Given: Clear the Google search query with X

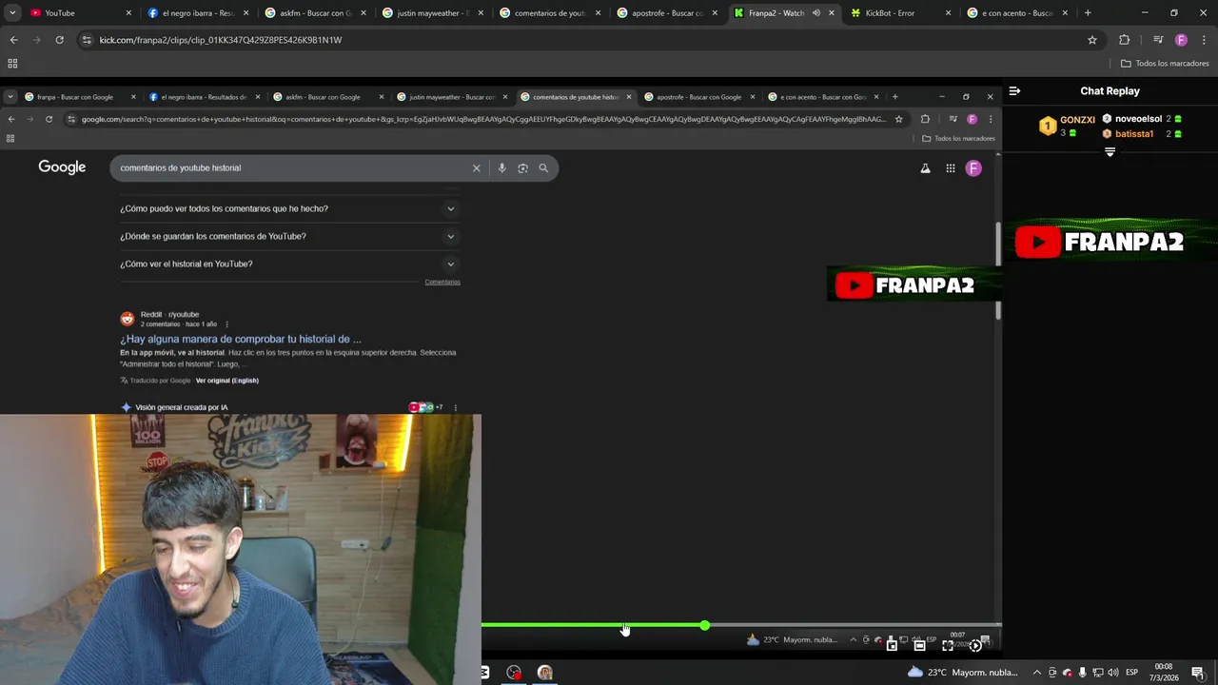Looking at the screenshot, I should point(477,168).
